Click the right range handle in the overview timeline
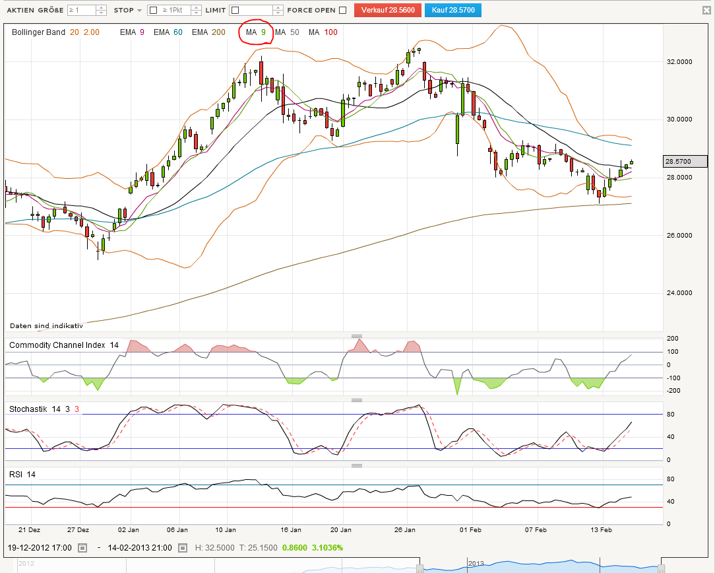The height and width of the screenshot is (573, 715). click(662, 568)
